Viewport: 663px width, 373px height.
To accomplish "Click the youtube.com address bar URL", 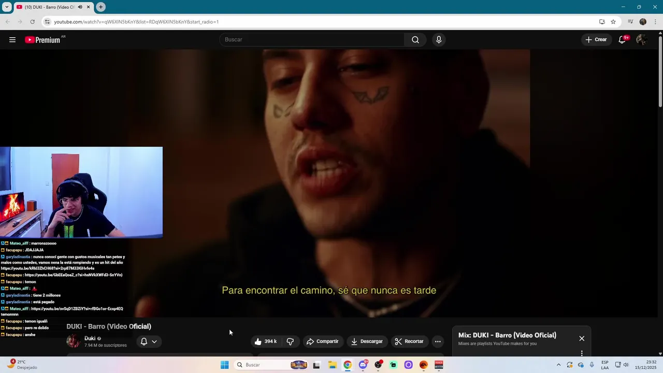I will [x=136, y=22].
